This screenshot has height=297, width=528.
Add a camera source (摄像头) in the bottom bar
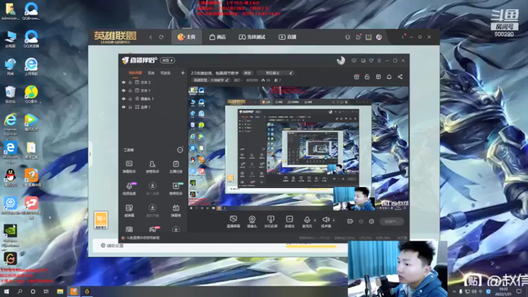pos(252,222)
